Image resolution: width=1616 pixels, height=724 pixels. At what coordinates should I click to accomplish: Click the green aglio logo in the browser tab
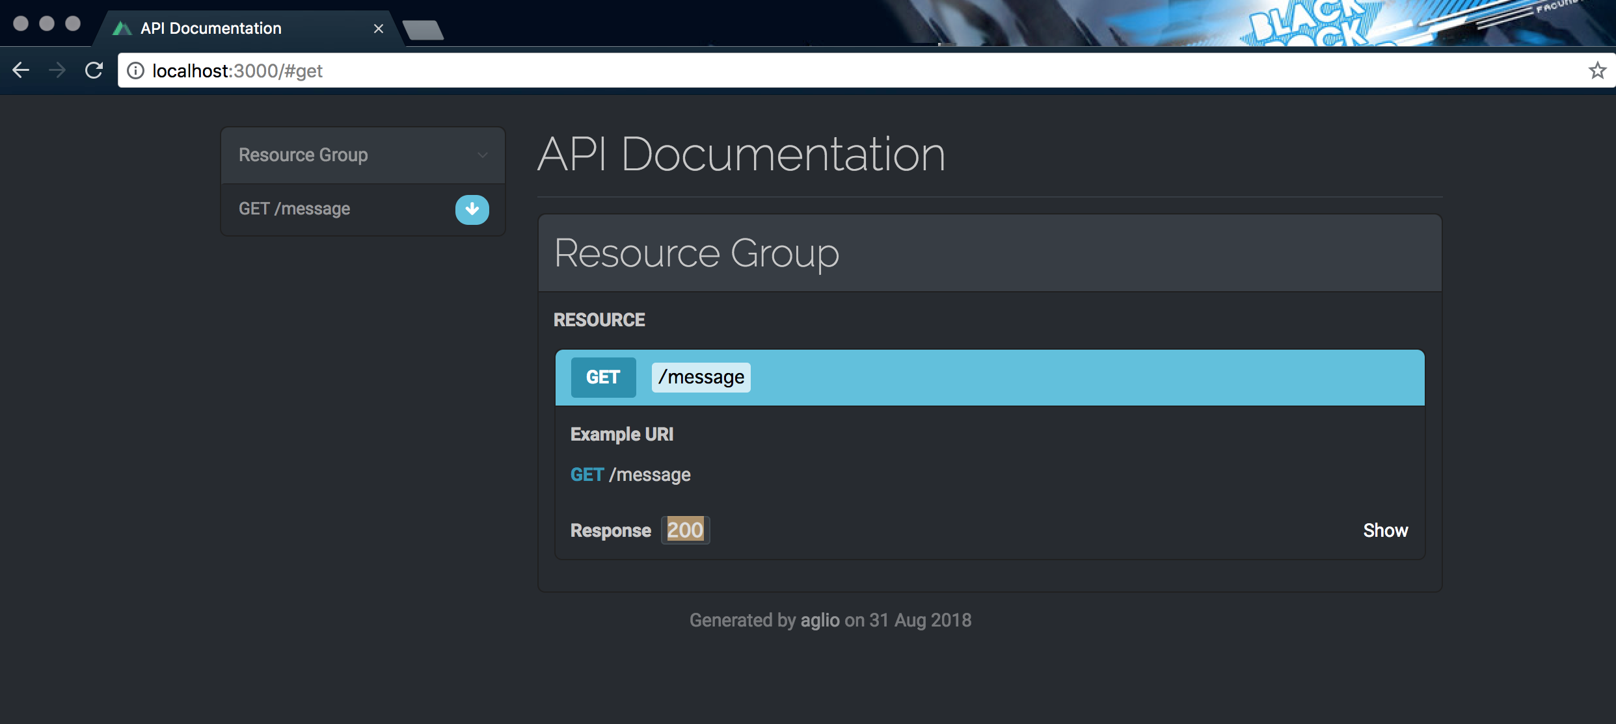[x=123, y=27]
